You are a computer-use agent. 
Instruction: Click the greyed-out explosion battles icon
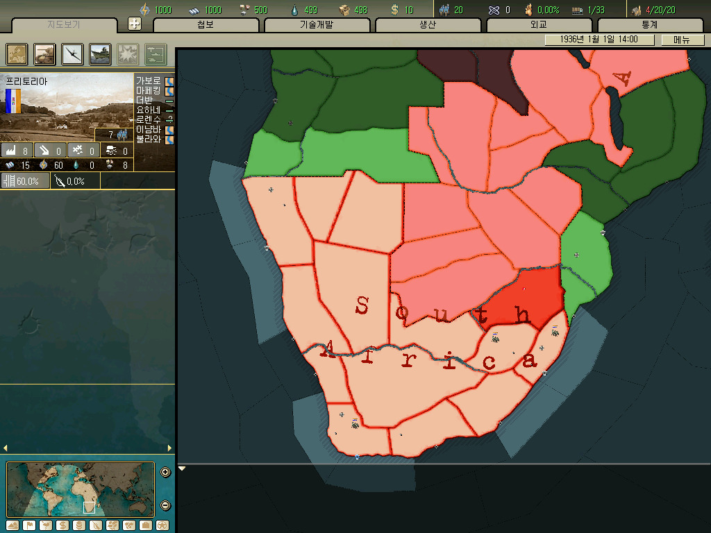point(128,54)
